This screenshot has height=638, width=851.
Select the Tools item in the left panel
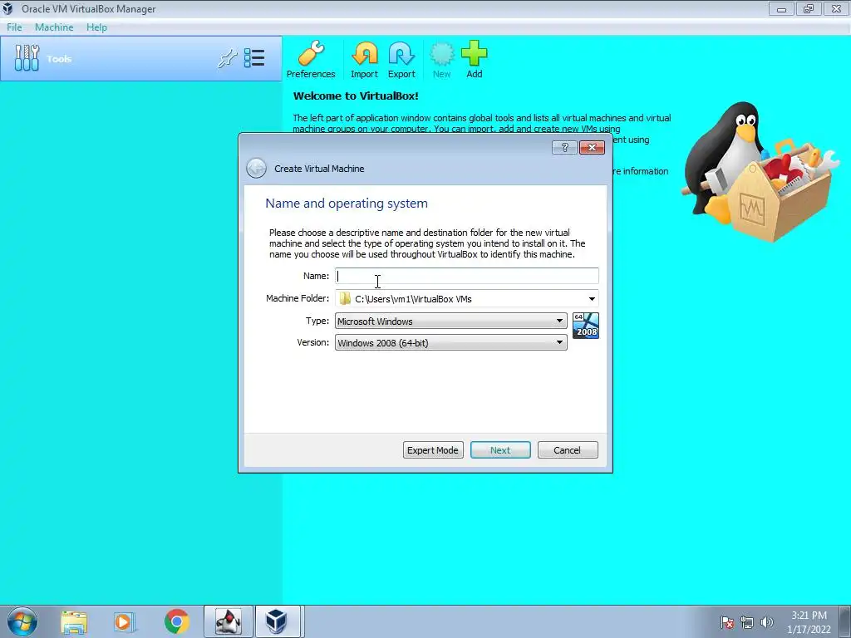tap(141, 59)
